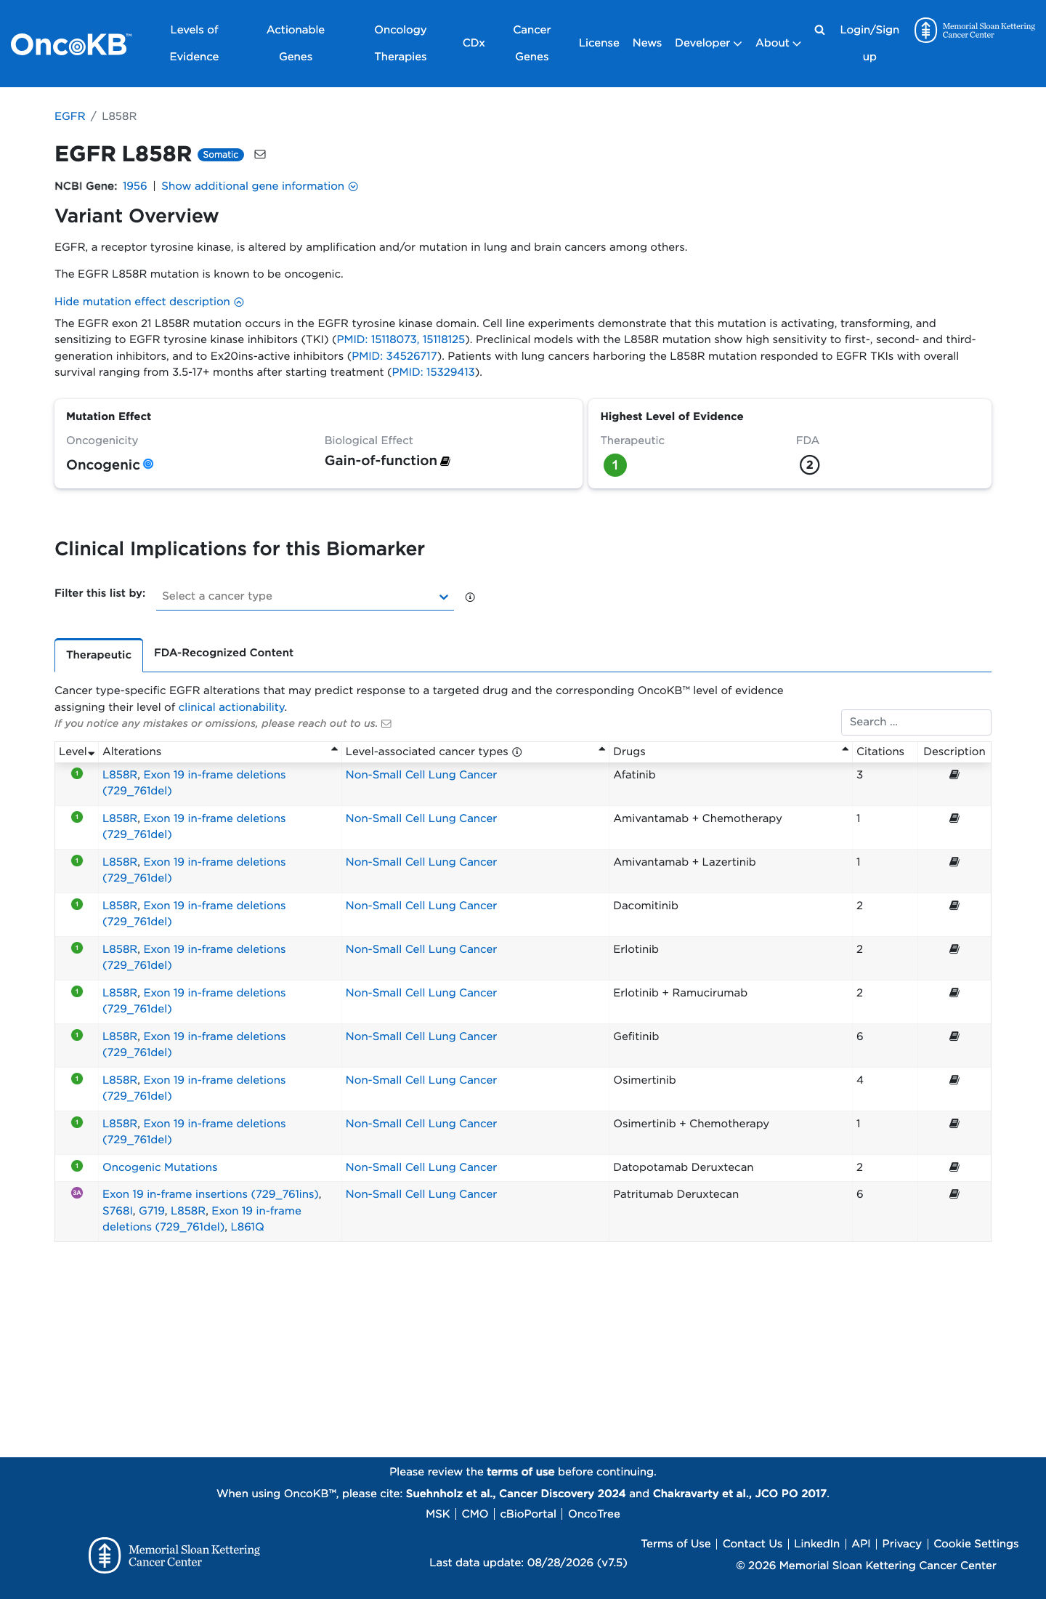The width and height of the screenshot is (1046, 1599).
Task: Click the envelope icon beside EGFR L858R
Action: pos(260,154)
